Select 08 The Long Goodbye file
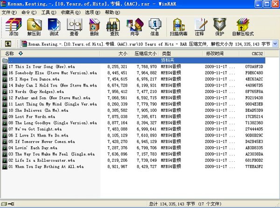 click(x=53, y=123)
